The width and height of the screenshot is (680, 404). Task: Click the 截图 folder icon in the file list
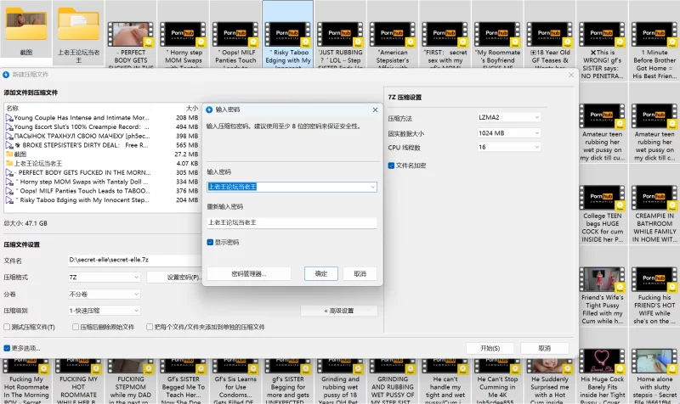[x=9, y=154]
